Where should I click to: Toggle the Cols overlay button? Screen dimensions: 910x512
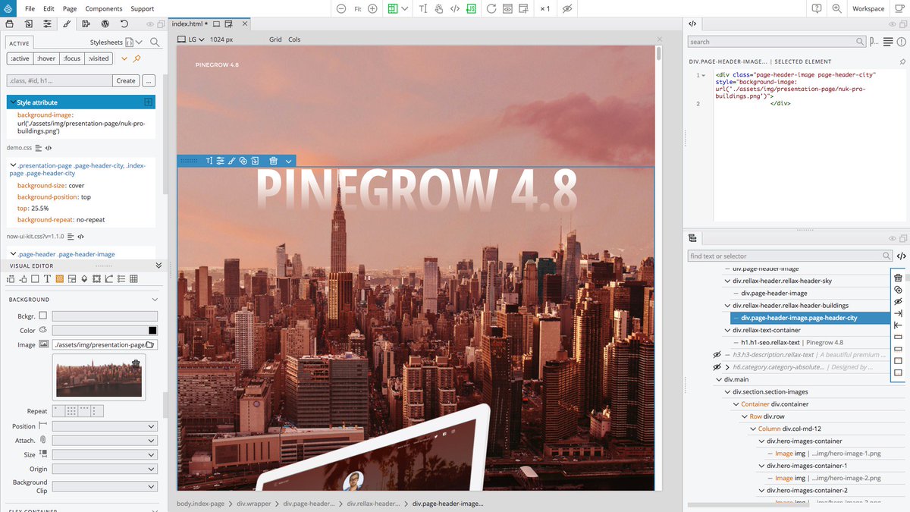[x=294, y=39]
